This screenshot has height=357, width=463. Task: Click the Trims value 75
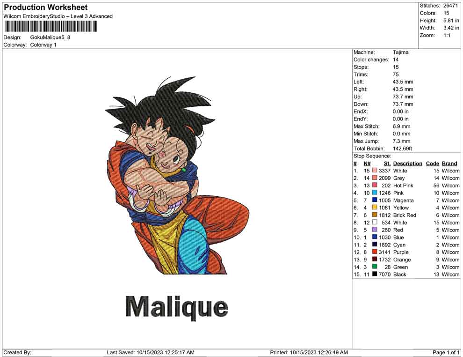point(396,74)
